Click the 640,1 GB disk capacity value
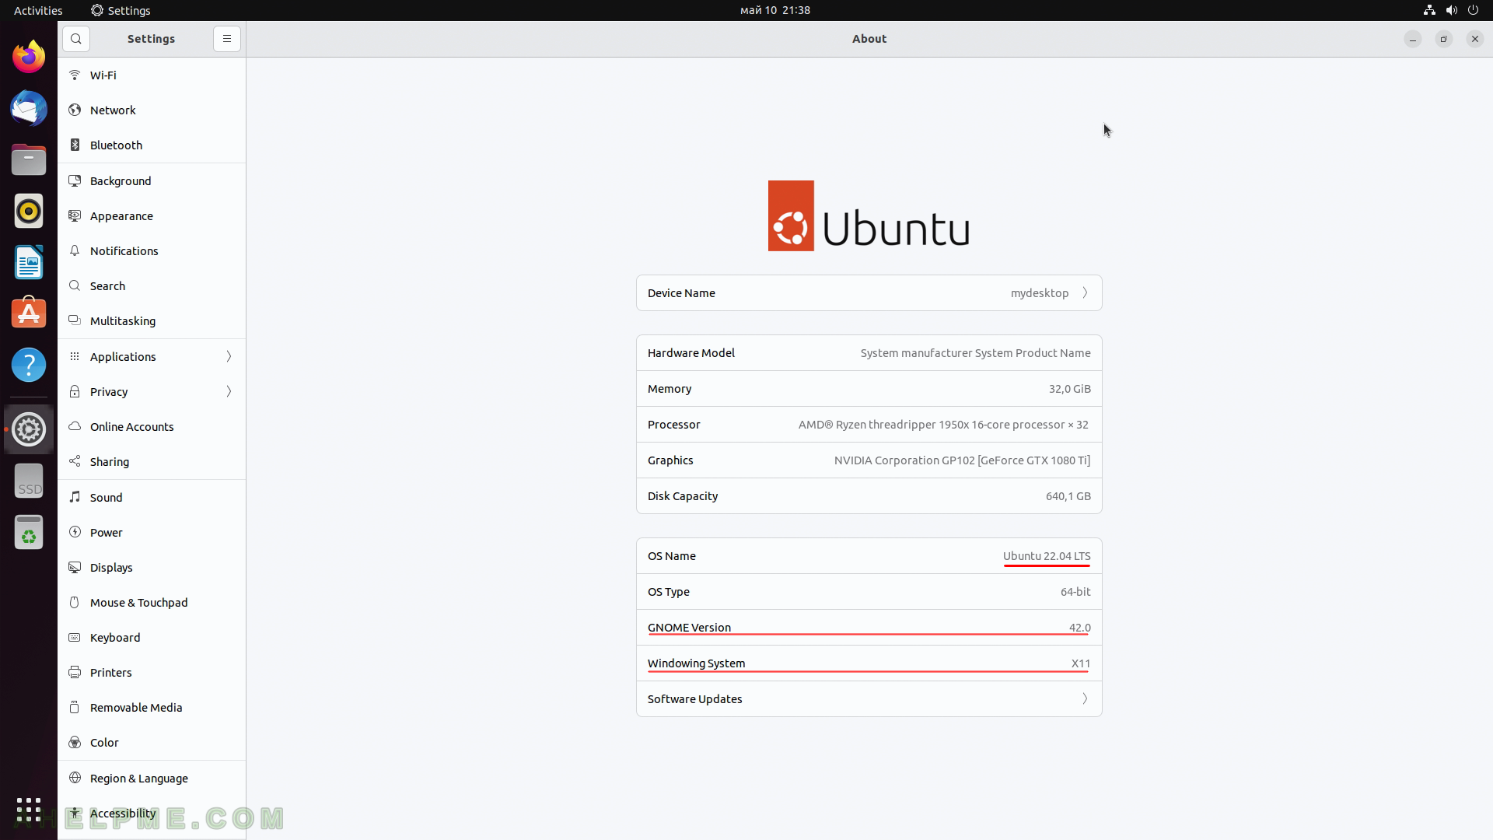This screenshot has width=1493, height=840. click(1068, 496)
